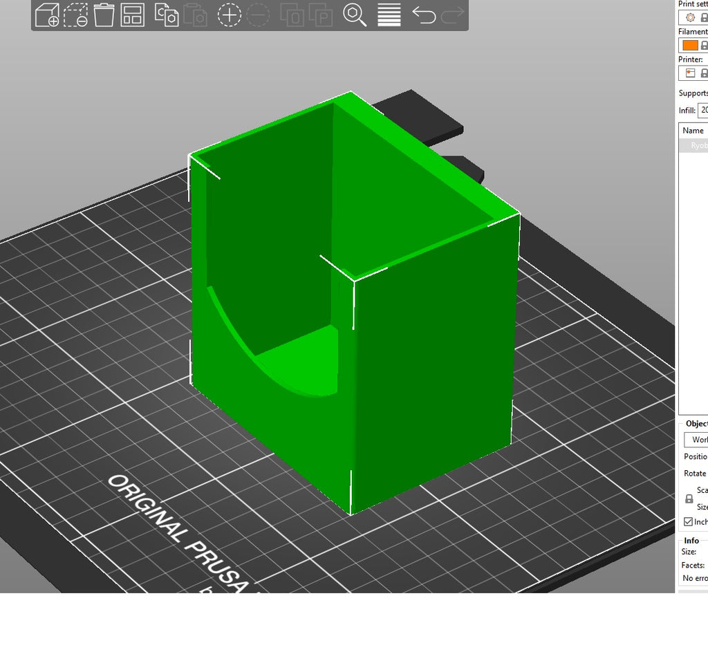The height and width of the screenshot is (652, 708).
Task: Click the Delete all trash icon
Action: pyautogui.click(x=104, y=15)
